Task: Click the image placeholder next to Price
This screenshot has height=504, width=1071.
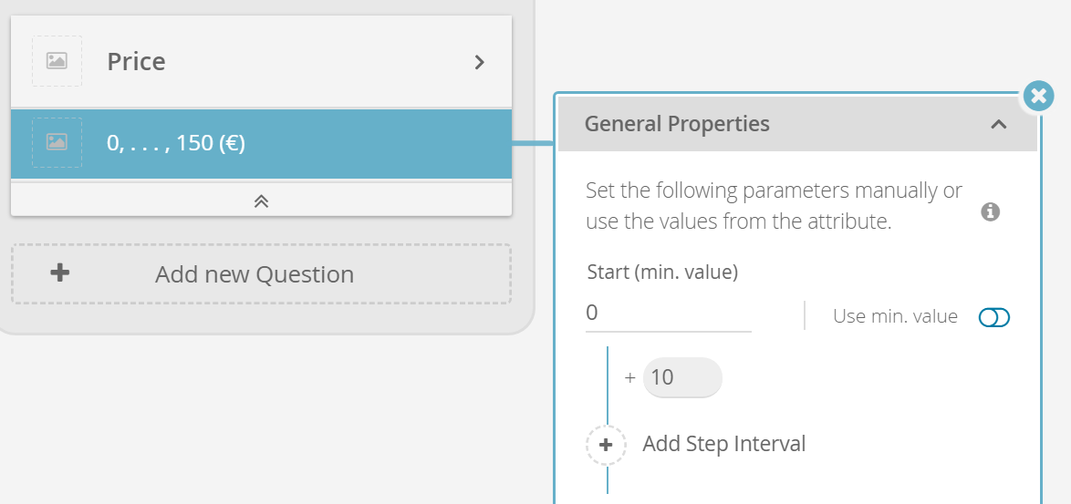Action: point(57,61)
